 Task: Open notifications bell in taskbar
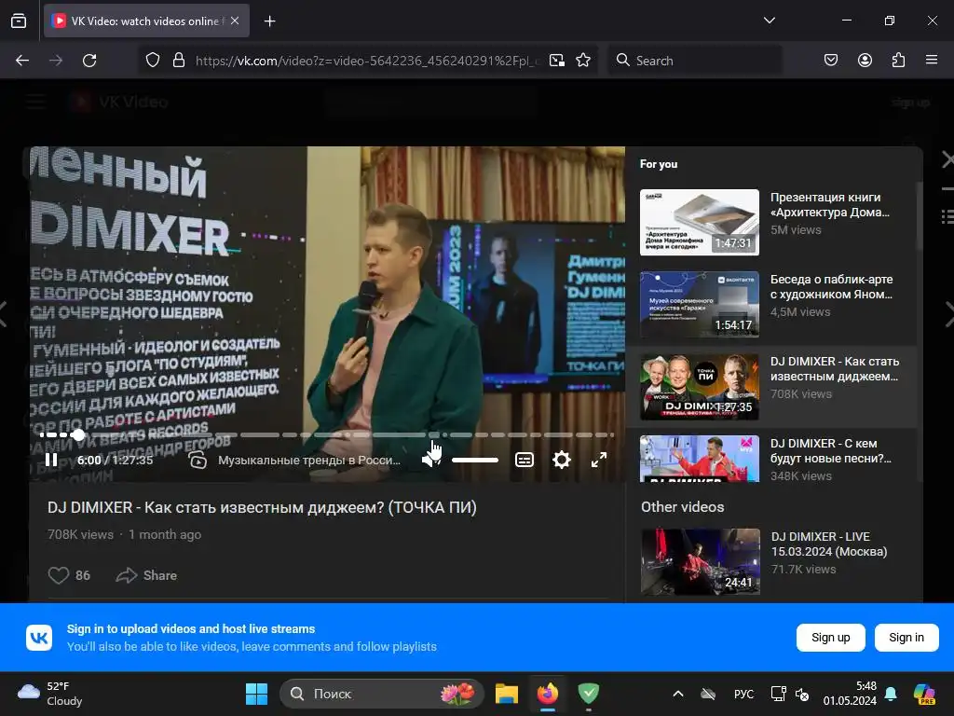pos(891,694)
